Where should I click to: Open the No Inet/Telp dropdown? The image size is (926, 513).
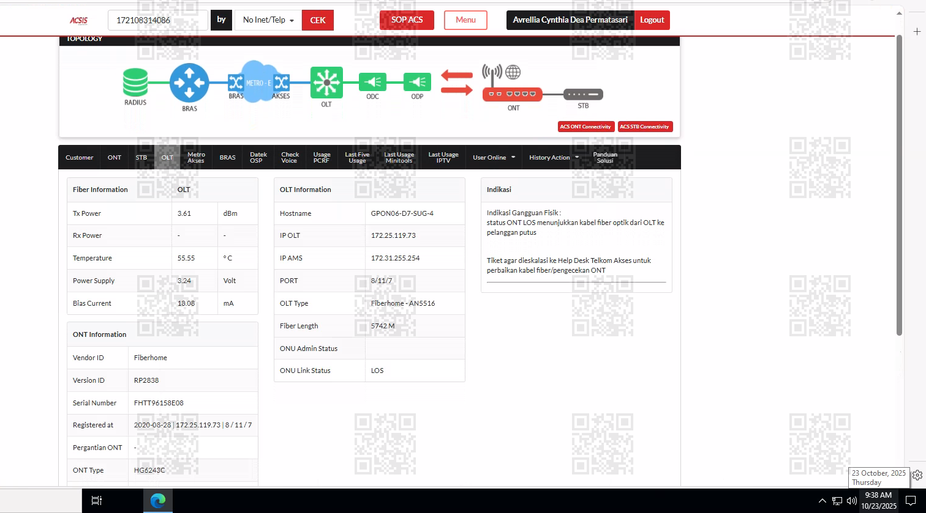pos(268,20)
